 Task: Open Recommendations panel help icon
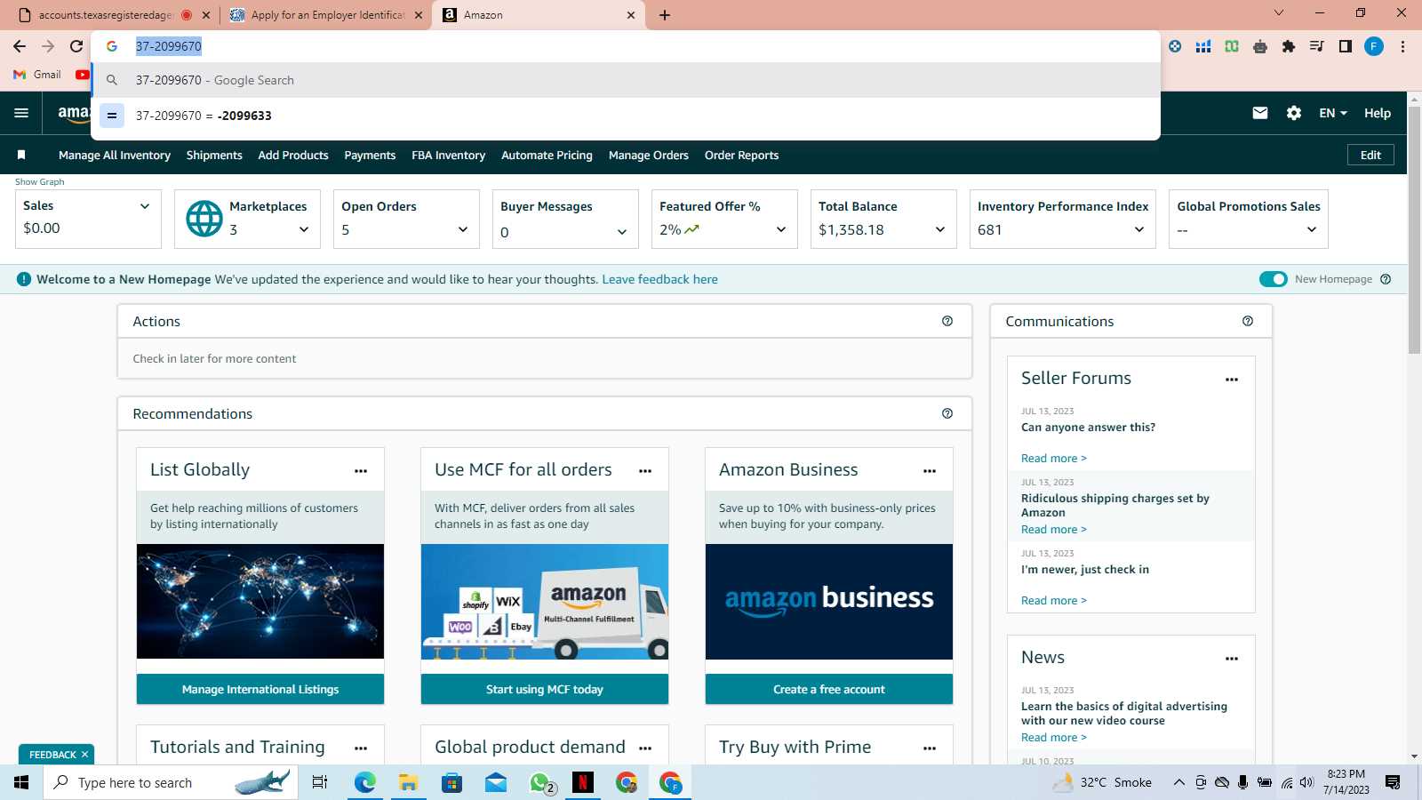click(947, 413)
